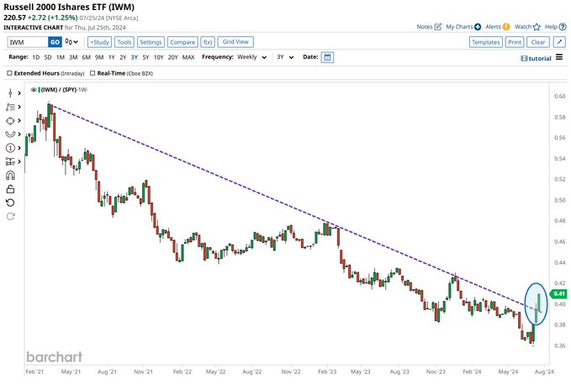Click the undo arrow icon
The height and width of the screenshot is (385, 571).
pos(12,203)
